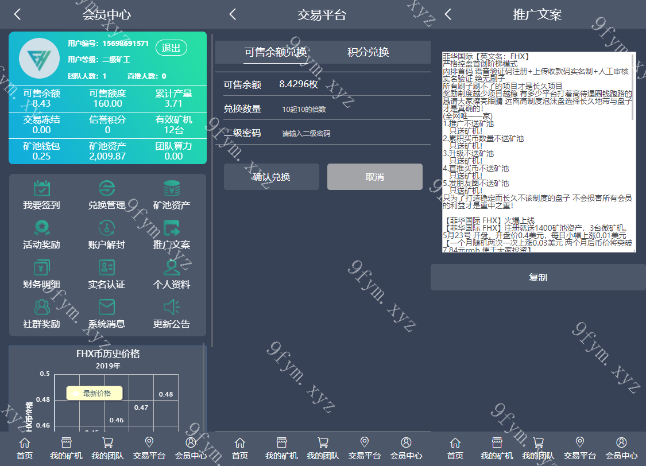Tap 我的矿机 icon in 推广文案 screen bottom bar
This screenshot has width=646, height=466.
click(x=497, y=443)
